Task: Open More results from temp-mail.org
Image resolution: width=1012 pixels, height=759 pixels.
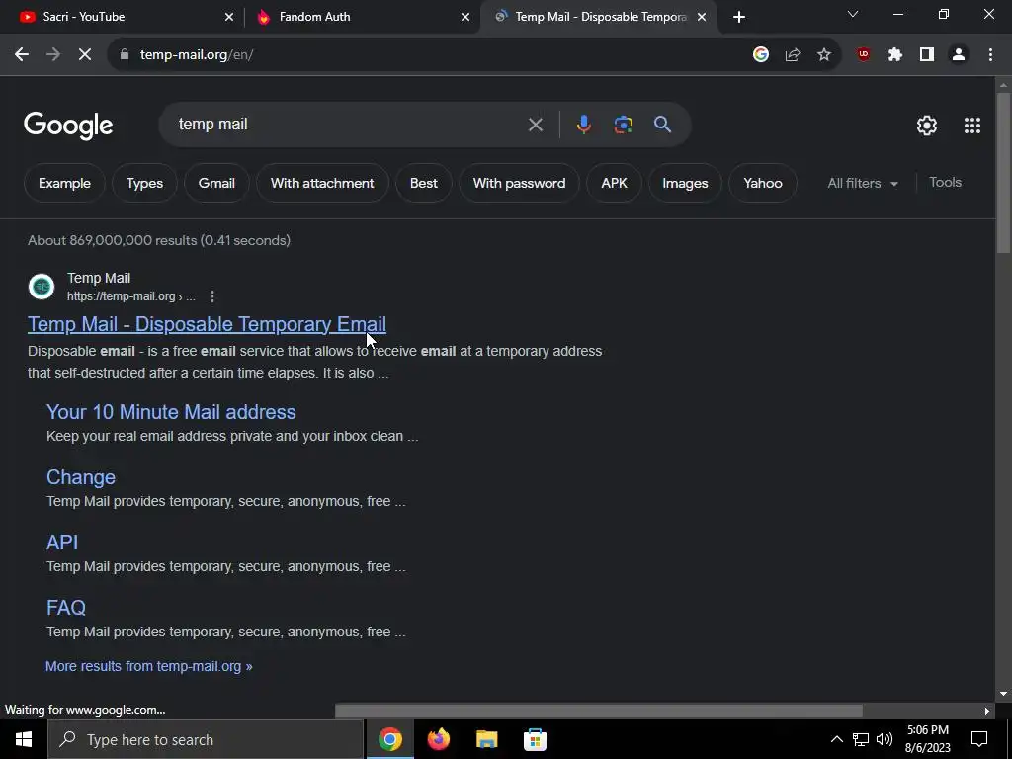Action: [x=148, y=666]
